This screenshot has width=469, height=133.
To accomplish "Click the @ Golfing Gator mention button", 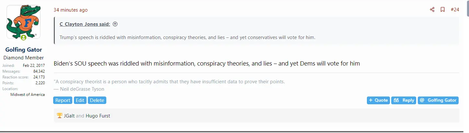I will point(438,100).
